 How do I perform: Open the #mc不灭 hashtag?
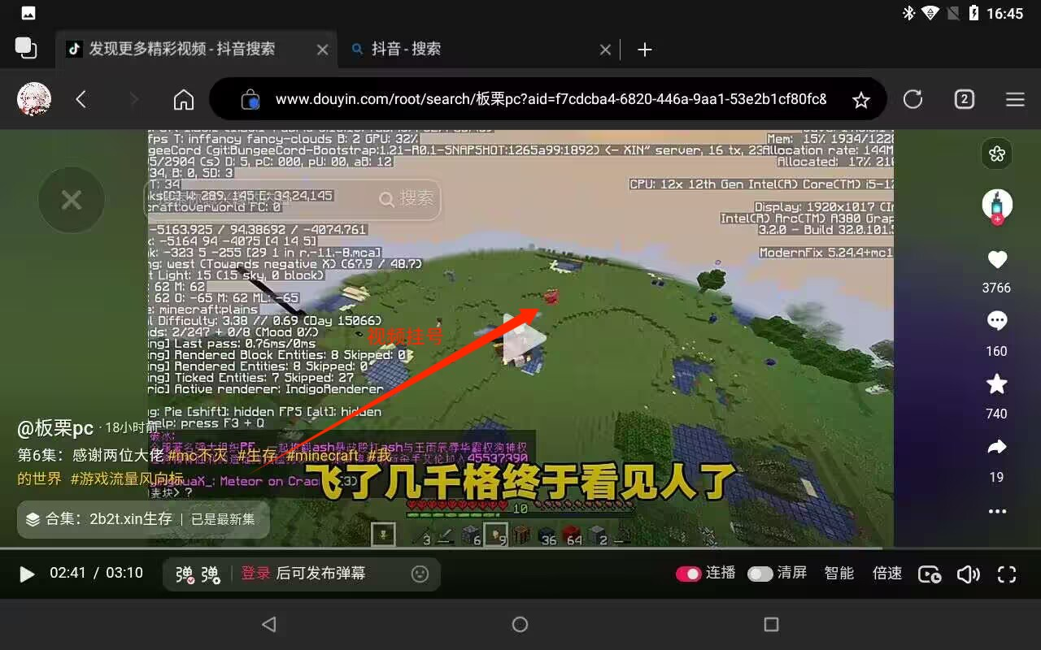(199, 456)
